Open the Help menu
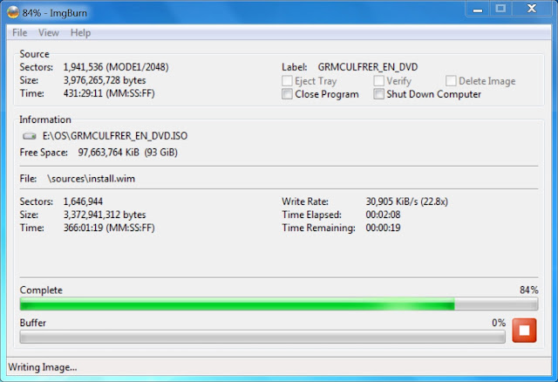 tap(80, 33)
